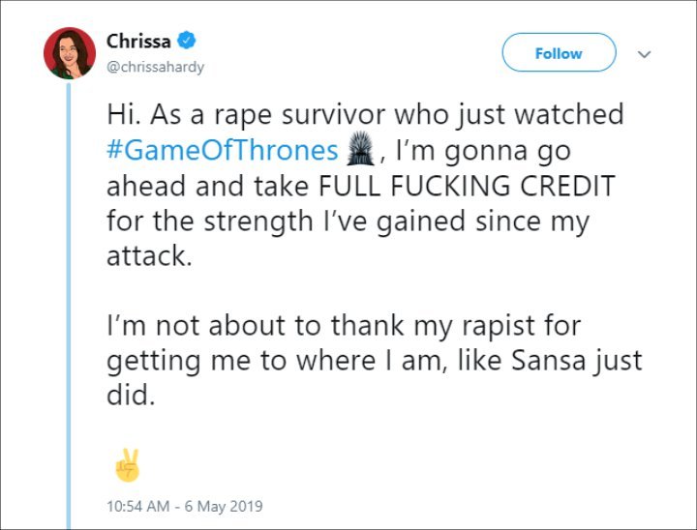Screen dimensions: 697x530
Task: Click the blue thread connector line
Action: [69, 306]
